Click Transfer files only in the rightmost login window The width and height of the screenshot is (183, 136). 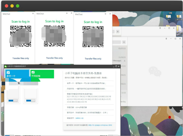point(93,59)
